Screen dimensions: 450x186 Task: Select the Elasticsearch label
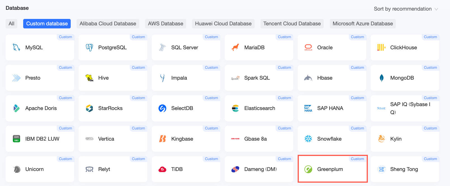point(260,108)
